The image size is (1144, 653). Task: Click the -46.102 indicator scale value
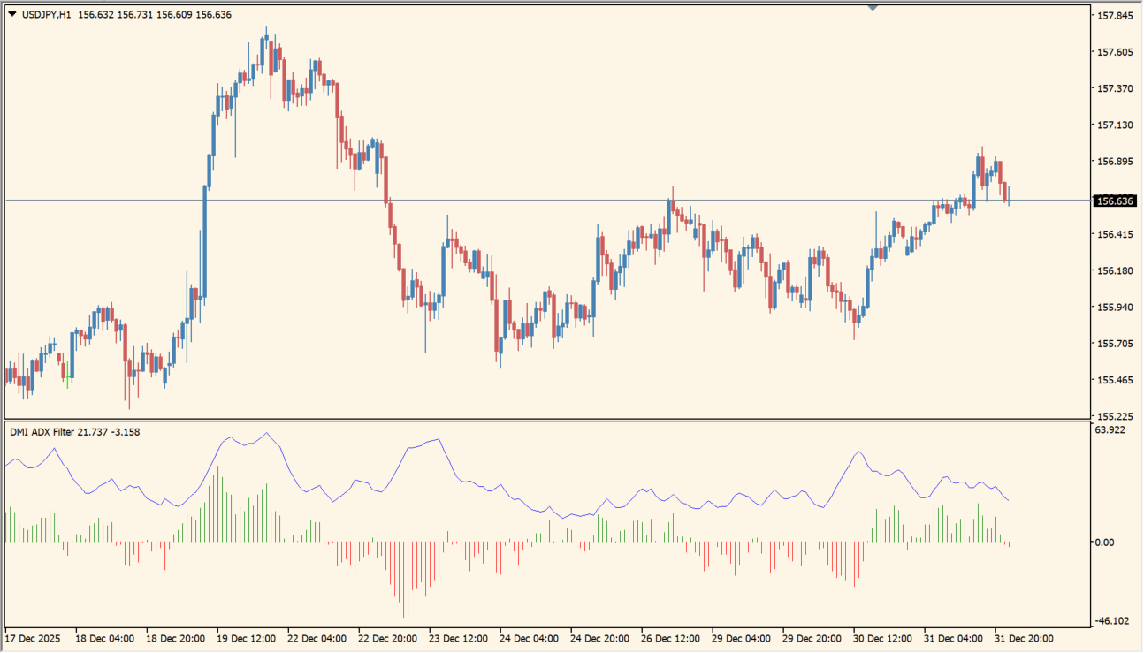(x=1110, y=621)
